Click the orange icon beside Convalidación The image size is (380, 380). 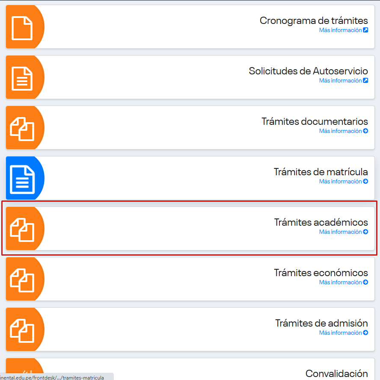[22, 372]
